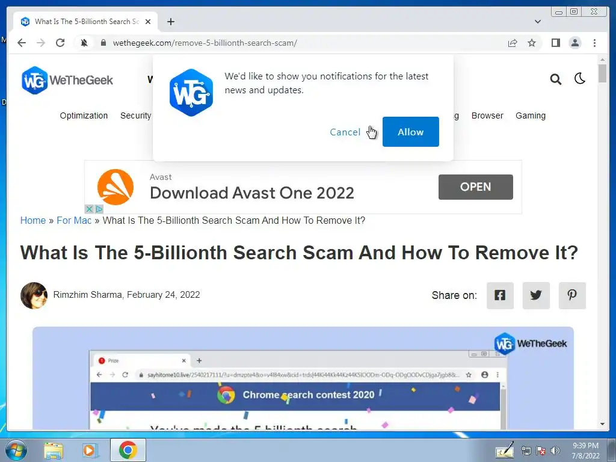
Task: Open blocked notifications icon in address bar
Action: click(x=84, y=43)
